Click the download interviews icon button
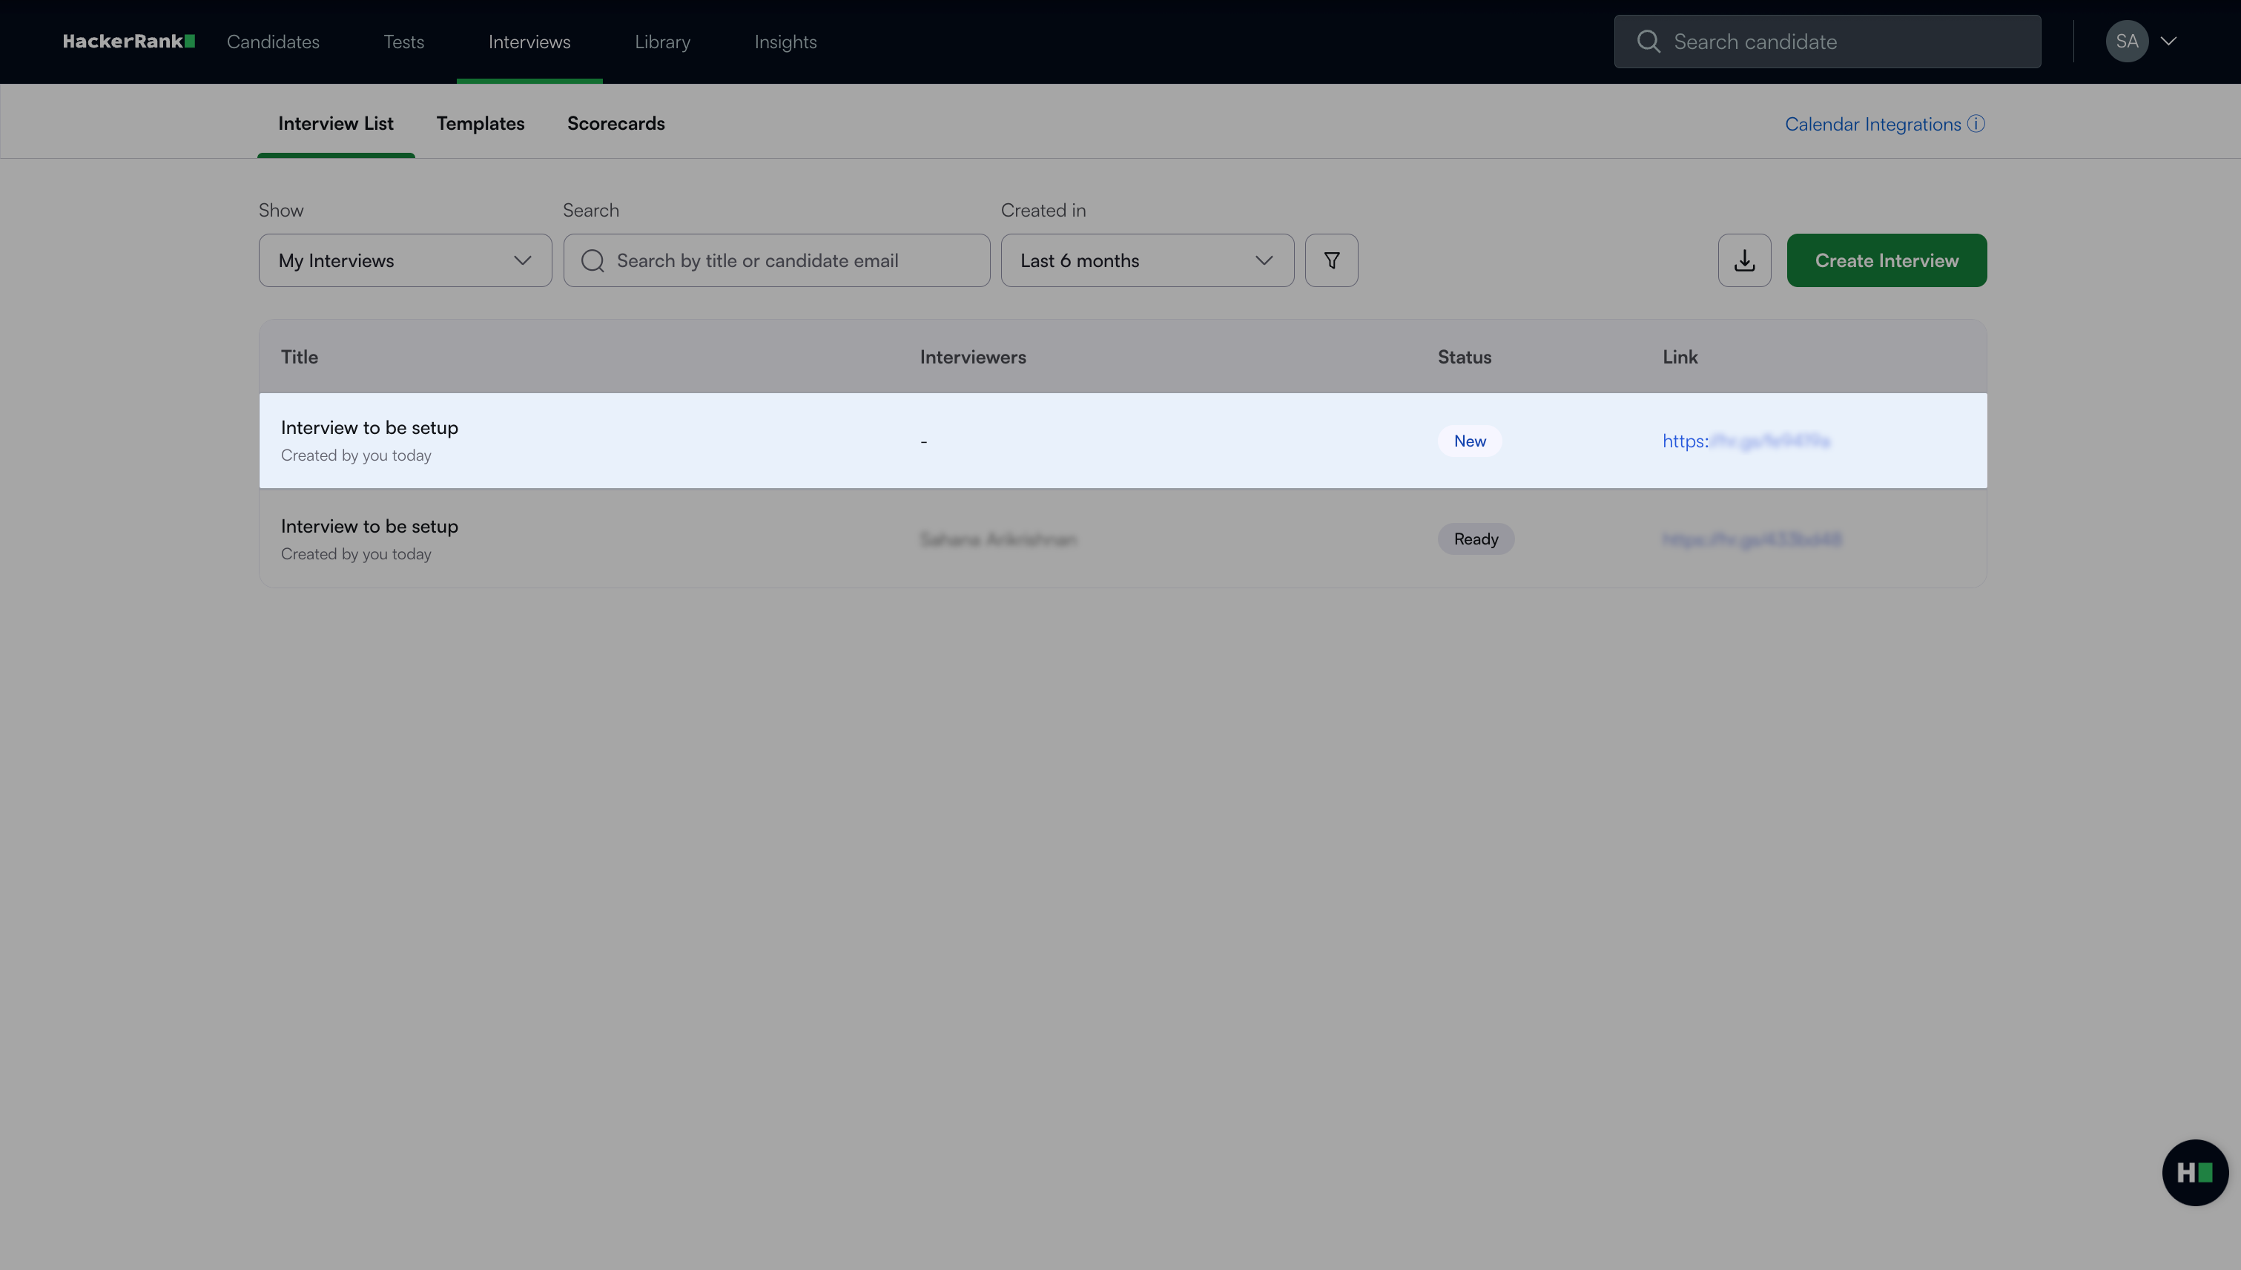This screenshot has width=2241, height=1270. click(1744, 260)
